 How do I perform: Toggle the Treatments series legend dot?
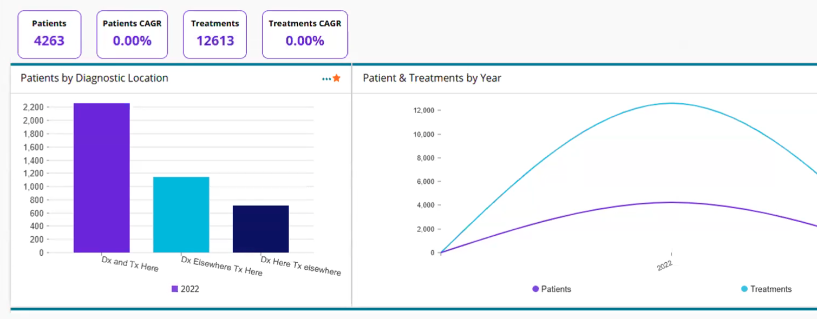coord(744,289)
